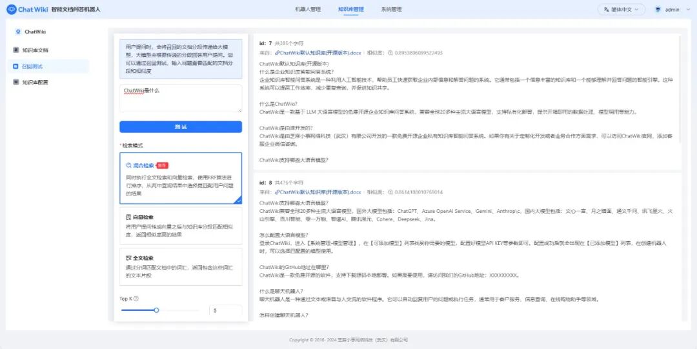This screenshot has height=349, width=697.
Task: Select the 全文检索 retrieval mode card
Action: (x=181, y=266)
